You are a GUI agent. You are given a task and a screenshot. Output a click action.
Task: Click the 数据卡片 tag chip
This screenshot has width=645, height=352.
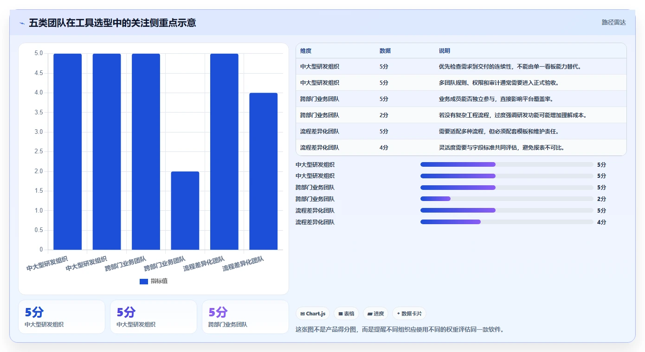click(x=409, y=314)
